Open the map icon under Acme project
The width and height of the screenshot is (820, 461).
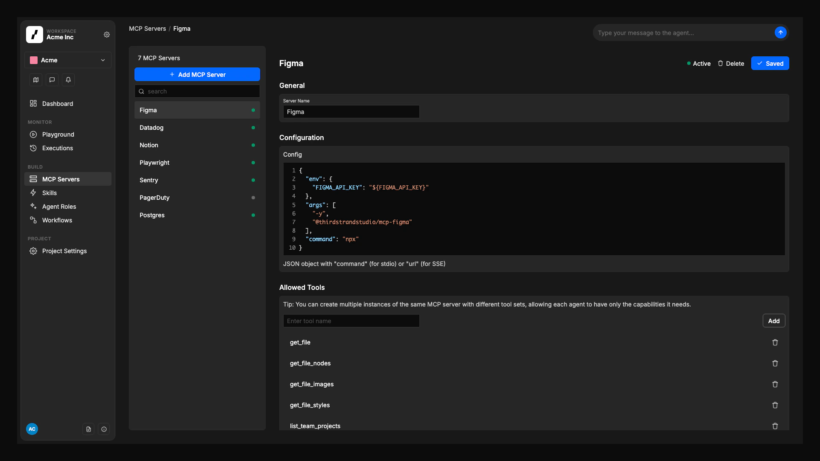tap(36, 80)
